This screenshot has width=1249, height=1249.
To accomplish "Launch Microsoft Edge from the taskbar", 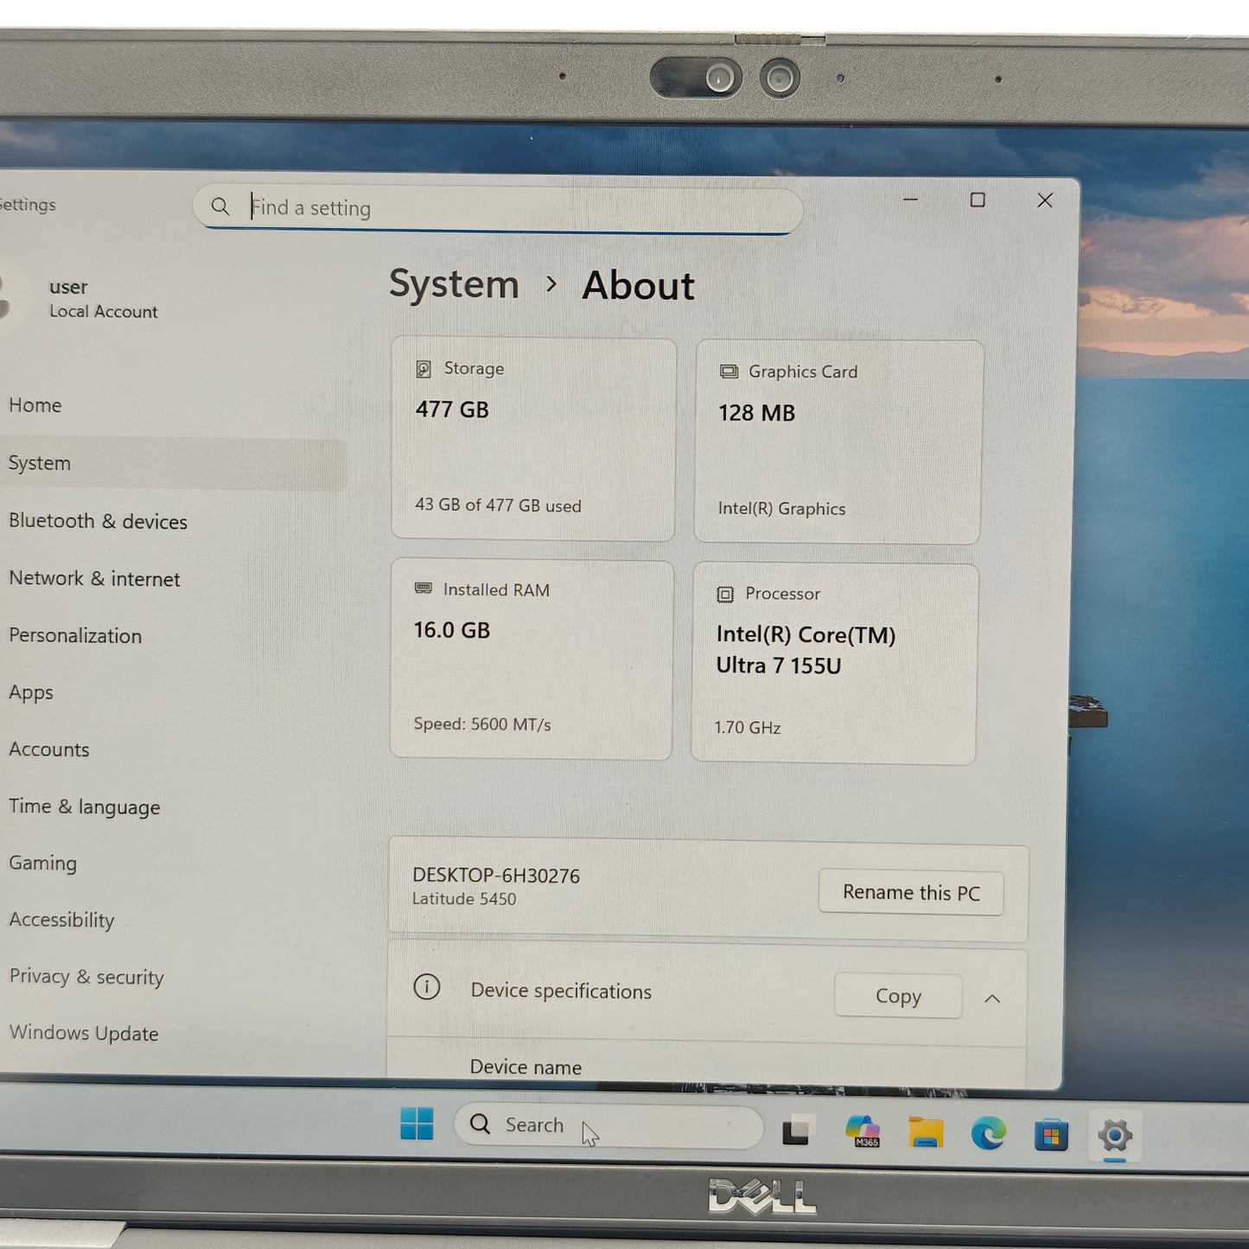I will [x=988, y=1133].
